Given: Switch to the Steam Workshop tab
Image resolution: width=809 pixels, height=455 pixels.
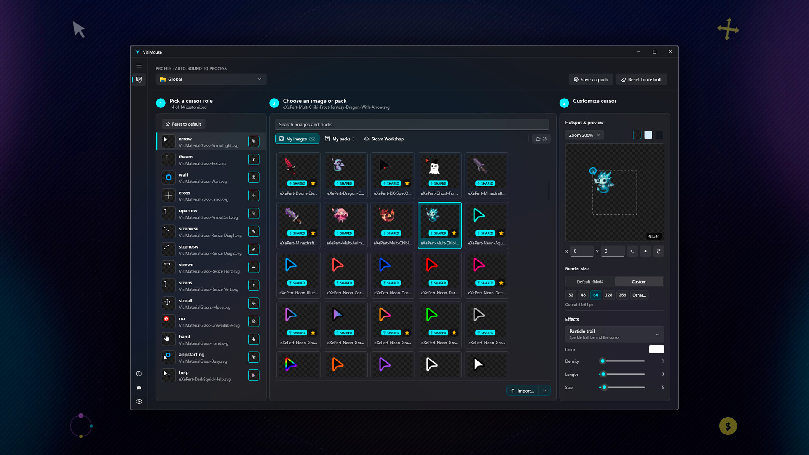Looking at the screenshot, I should coord(384,139).
